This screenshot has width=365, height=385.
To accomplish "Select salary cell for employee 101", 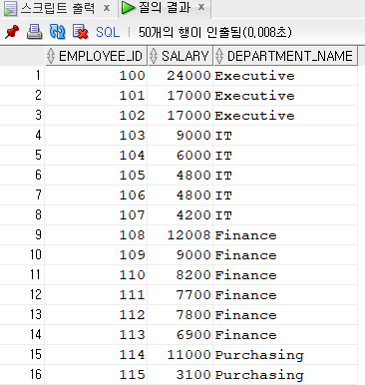I will (x=180, y=96).
